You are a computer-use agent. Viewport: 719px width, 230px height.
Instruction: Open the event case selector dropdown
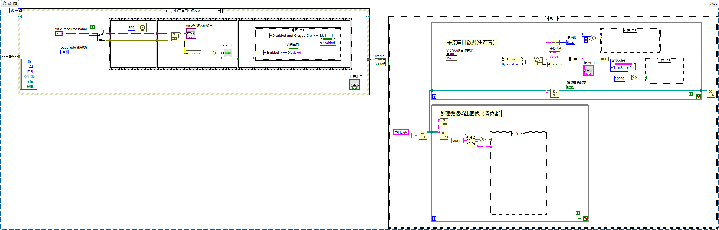coord(219,11)
